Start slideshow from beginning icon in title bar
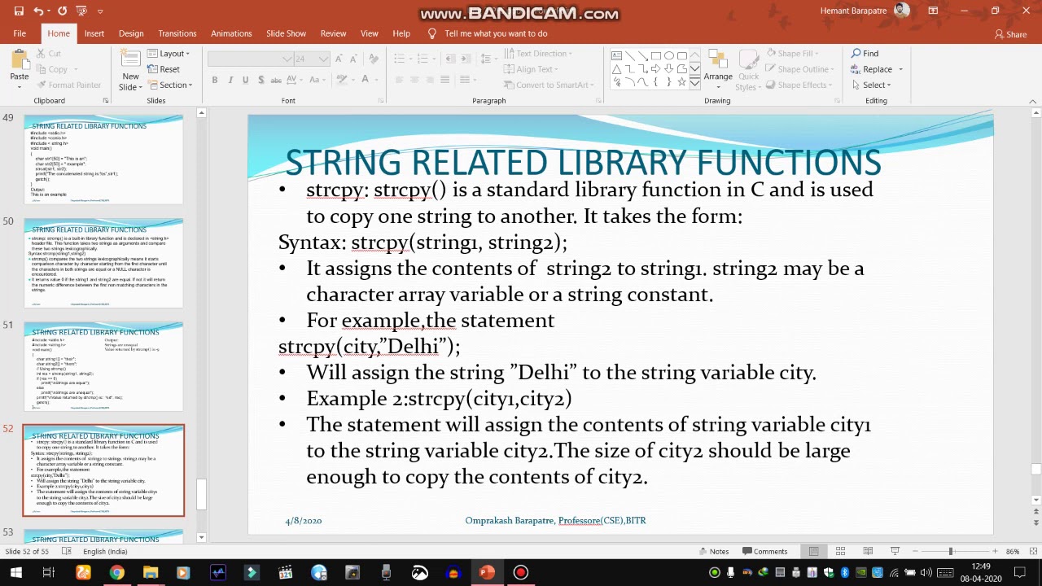Screen dimensions: 1042x586 pos(81,11)
